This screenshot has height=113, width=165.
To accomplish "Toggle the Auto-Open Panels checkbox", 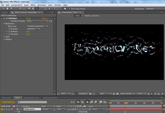I will click(70, 9).
